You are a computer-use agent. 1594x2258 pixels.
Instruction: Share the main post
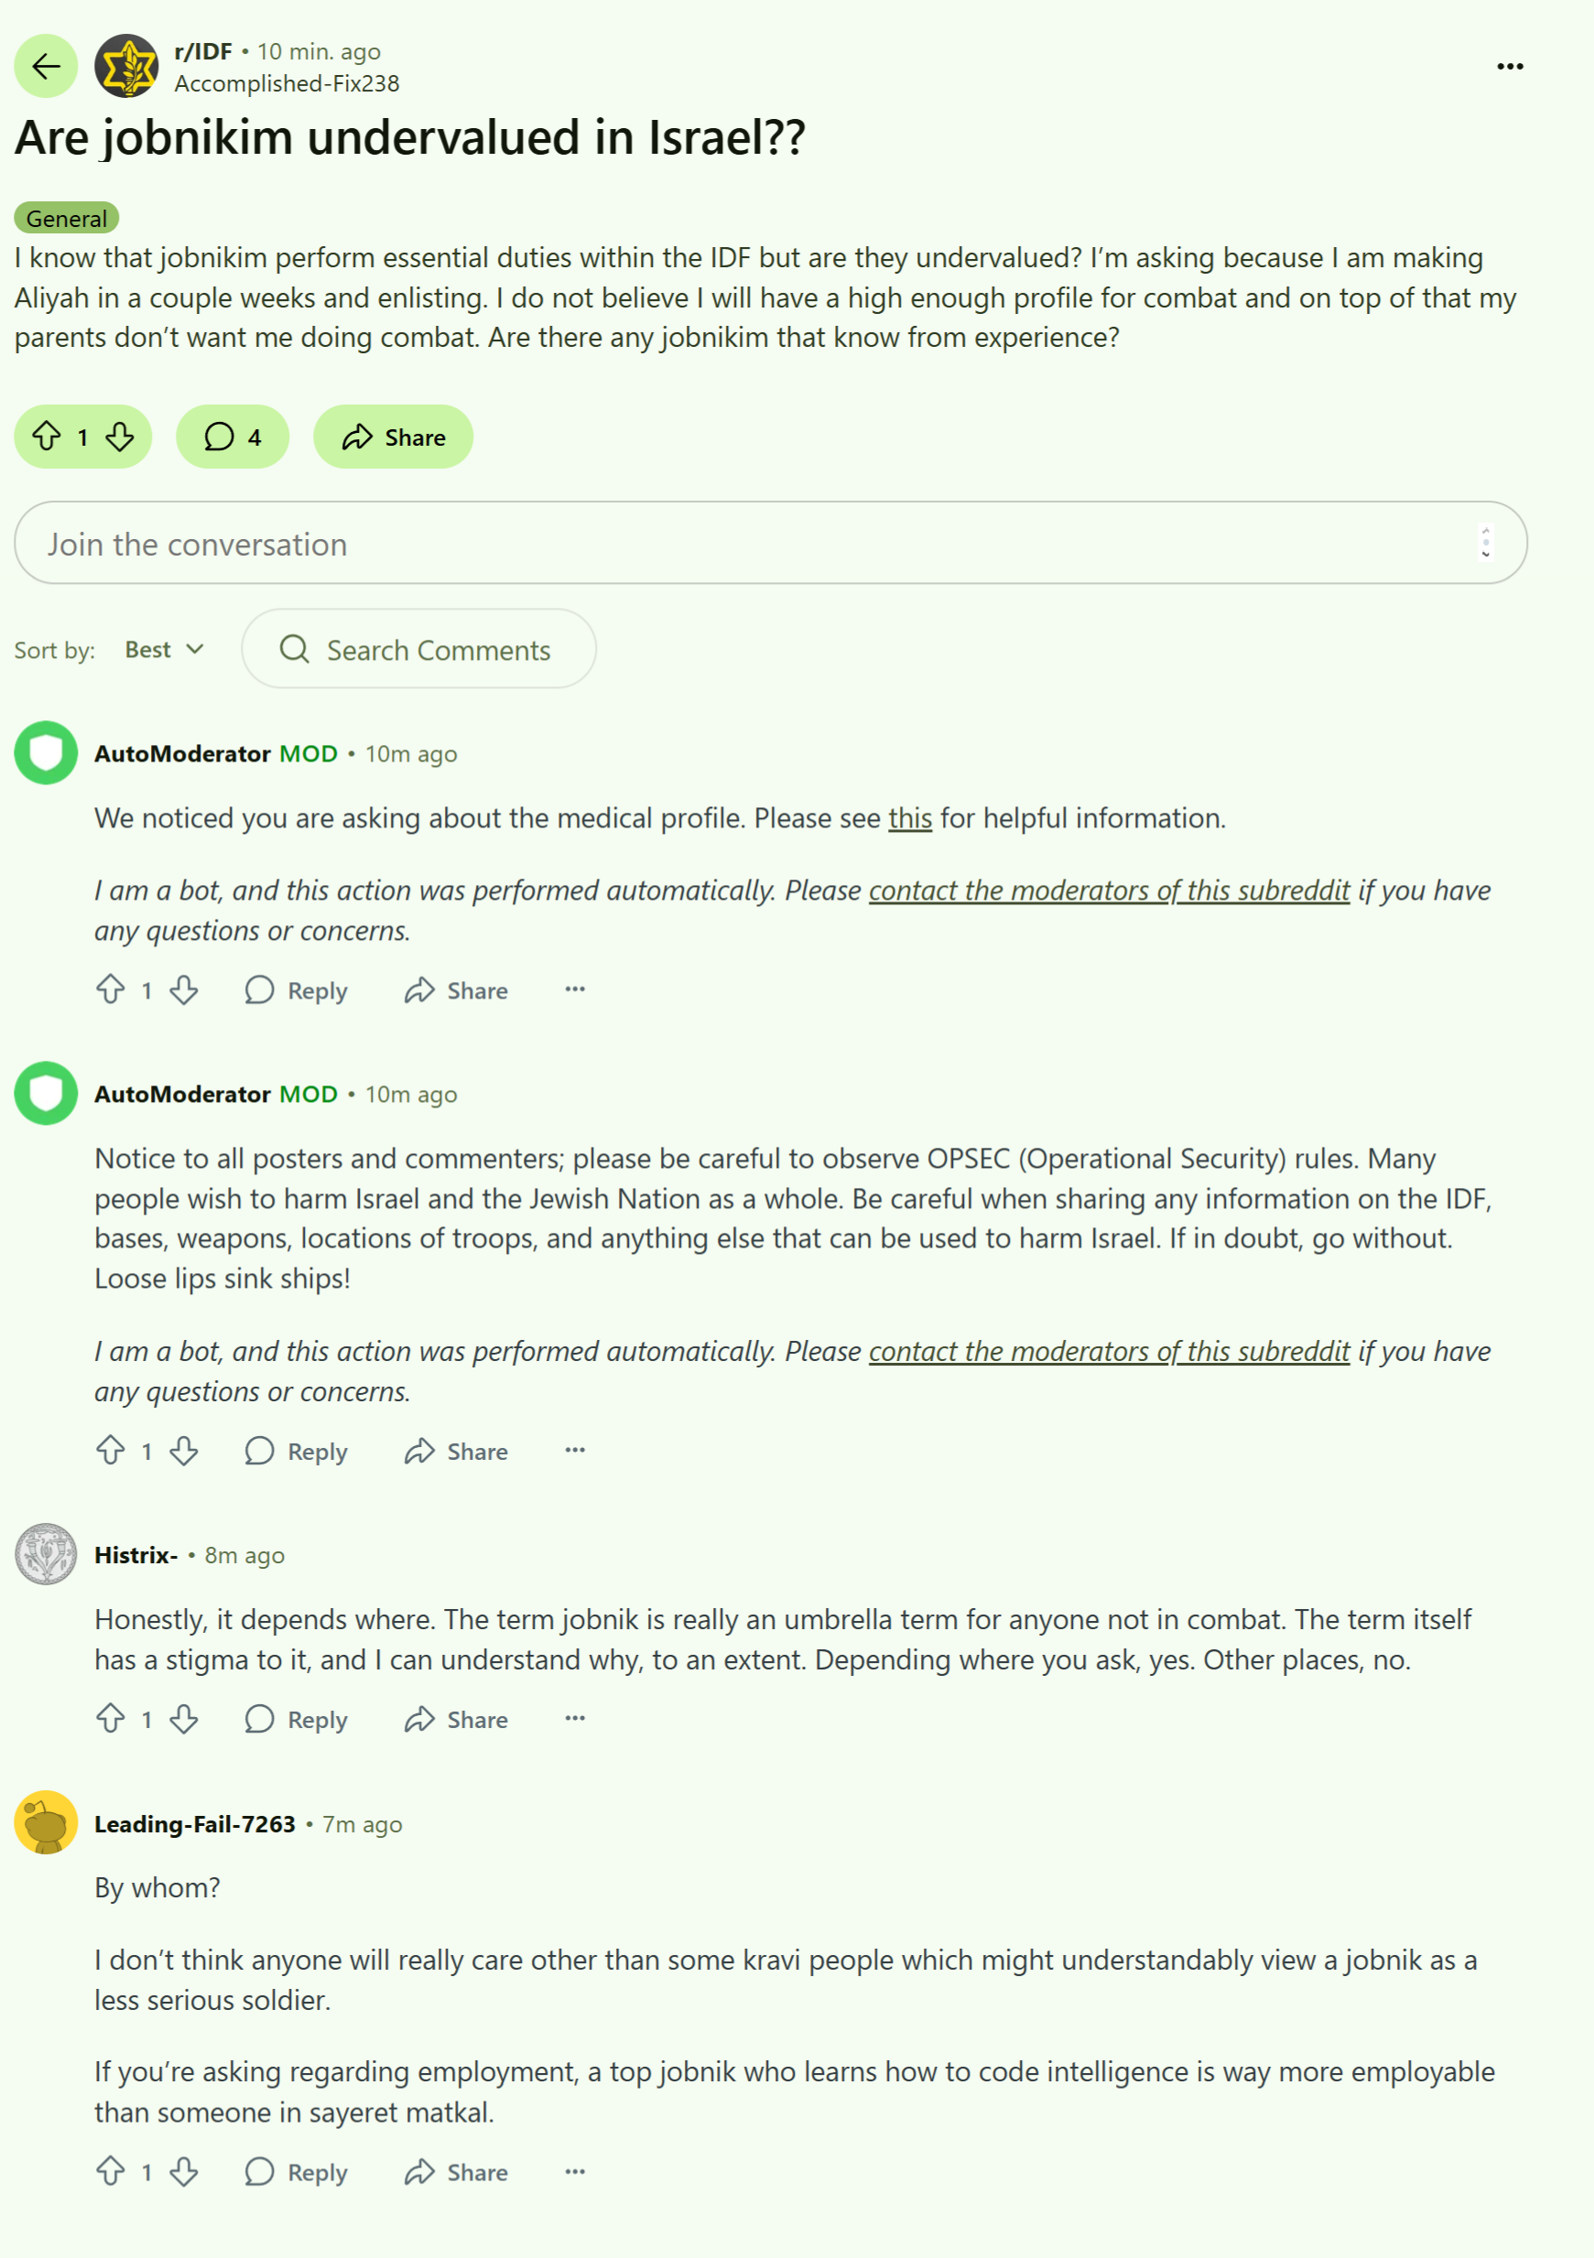(393, 437)
